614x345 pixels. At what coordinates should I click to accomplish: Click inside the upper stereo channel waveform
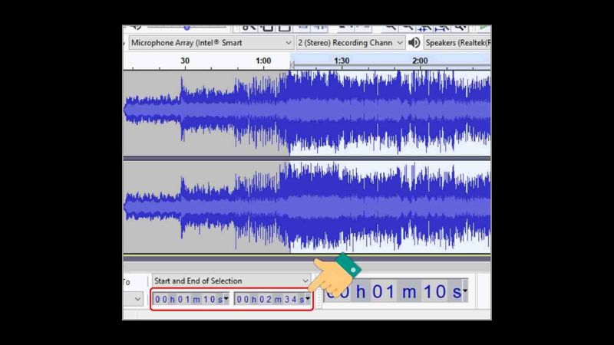[x=307, y=113]
